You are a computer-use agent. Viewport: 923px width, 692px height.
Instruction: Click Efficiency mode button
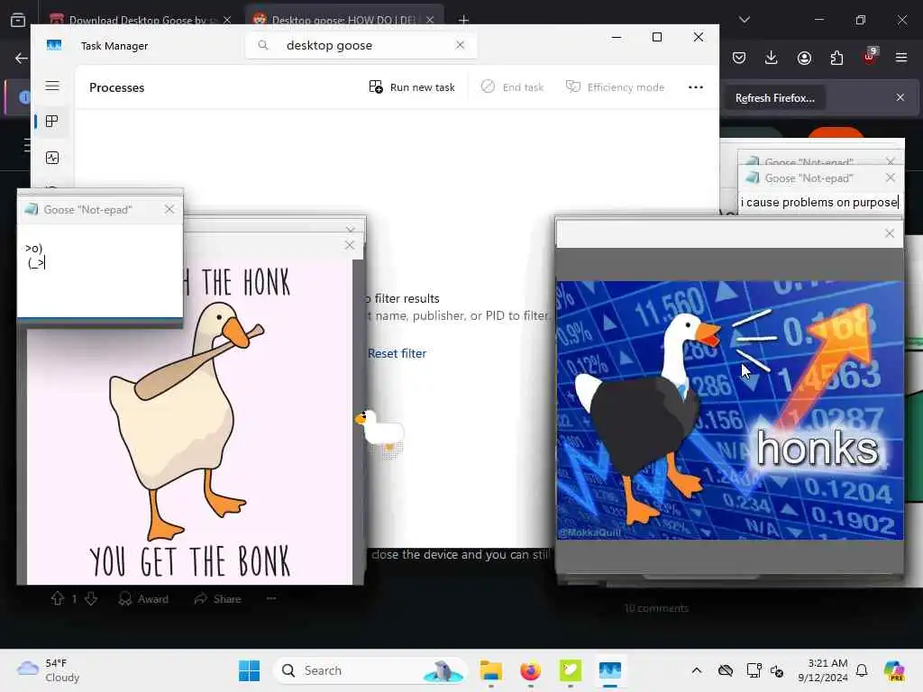[615, 87]
